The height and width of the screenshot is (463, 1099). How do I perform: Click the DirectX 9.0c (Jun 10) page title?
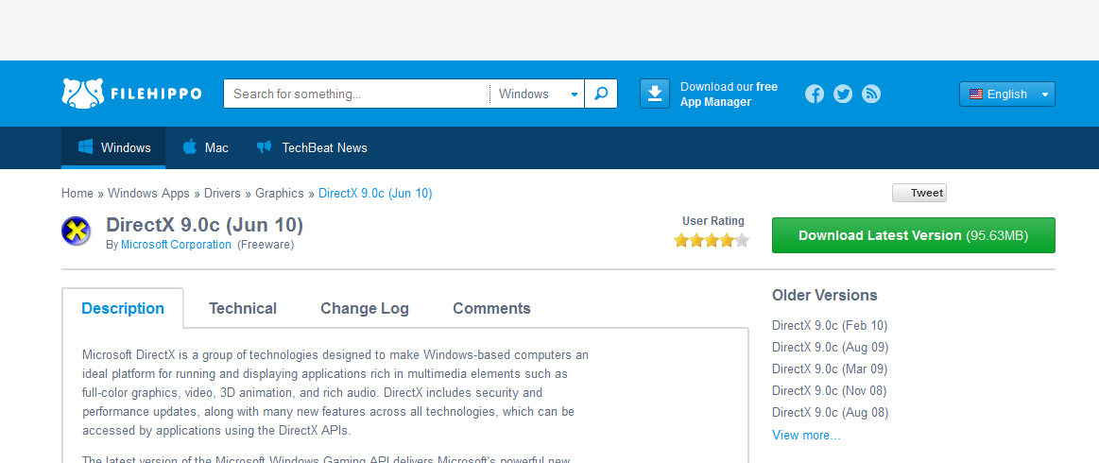(205, 225)
